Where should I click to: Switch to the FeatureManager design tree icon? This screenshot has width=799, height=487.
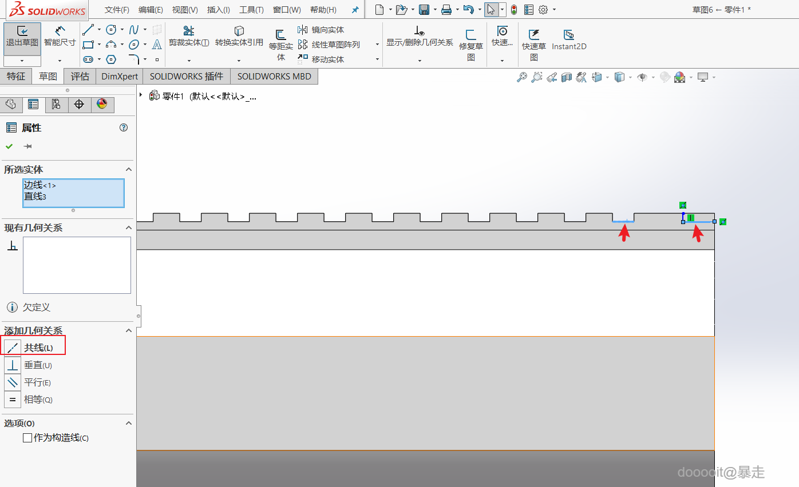10,105
